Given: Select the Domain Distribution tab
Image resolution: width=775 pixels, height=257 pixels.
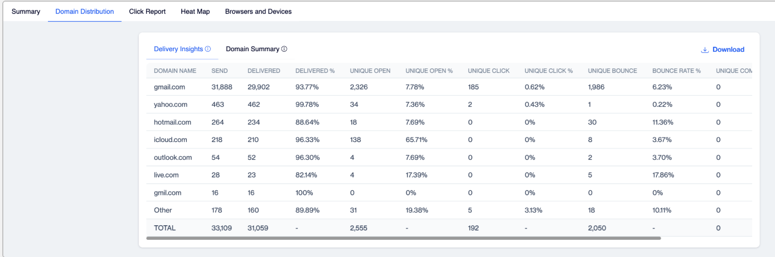Looking at the screenshot, I should coord(85,11).
